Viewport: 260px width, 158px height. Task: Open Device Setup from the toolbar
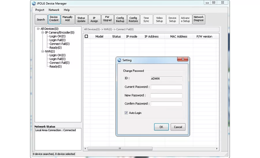pyautogui.click(x=172, y=20)
